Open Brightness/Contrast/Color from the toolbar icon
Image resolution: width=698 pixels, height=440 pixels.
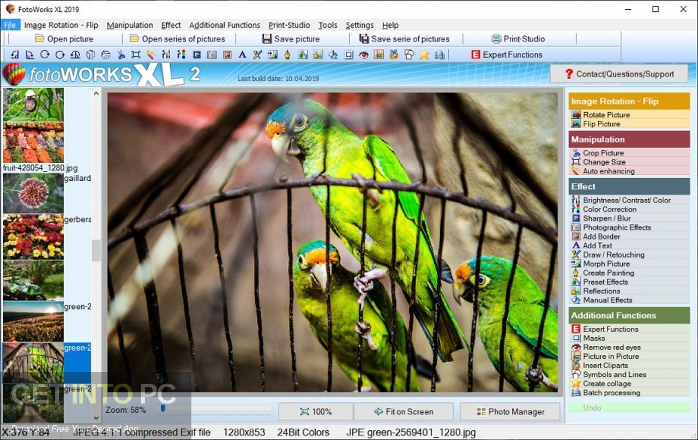coord(166,54)
